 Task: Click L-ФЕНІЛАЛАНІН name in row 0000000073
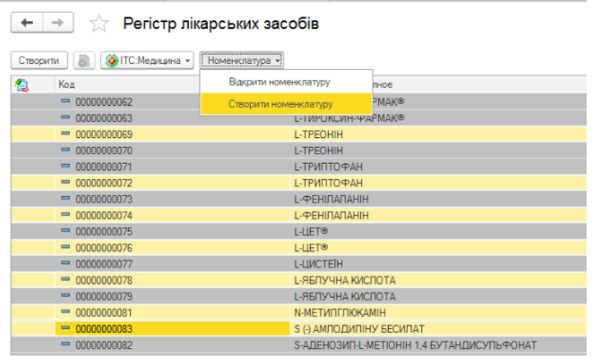(331, 199)
